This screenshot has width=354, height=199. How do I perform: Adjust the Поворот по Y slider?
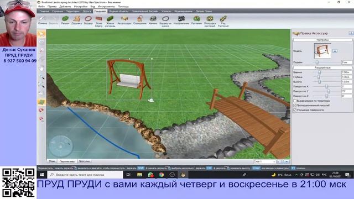(x=329, y=91)
